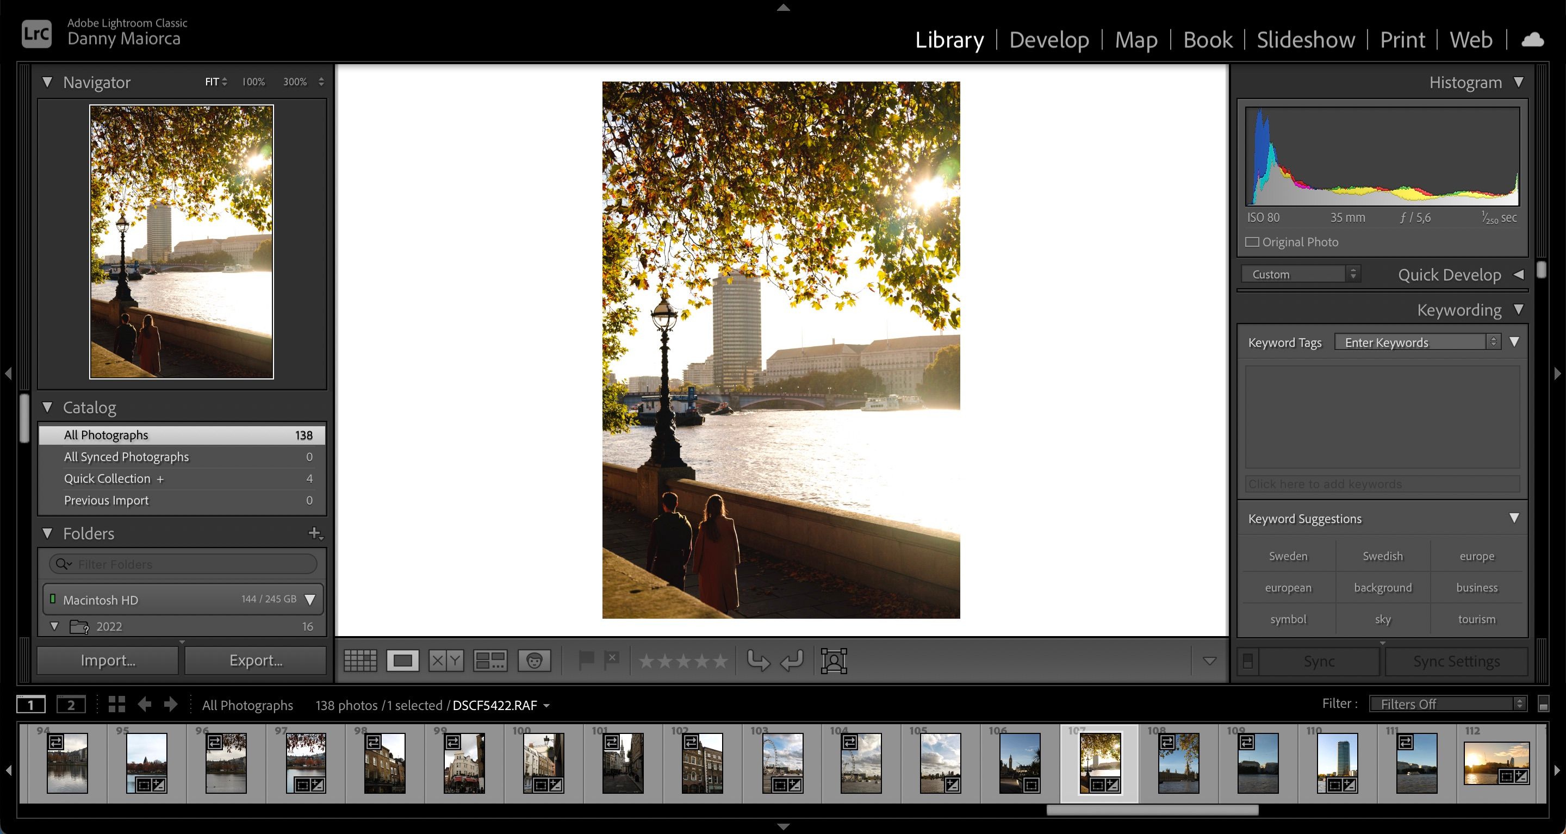Image resolution: width=1566 pixels, height=834 pixels.
Task: Open Compare view (X|Y) icon
Action: 446,661
